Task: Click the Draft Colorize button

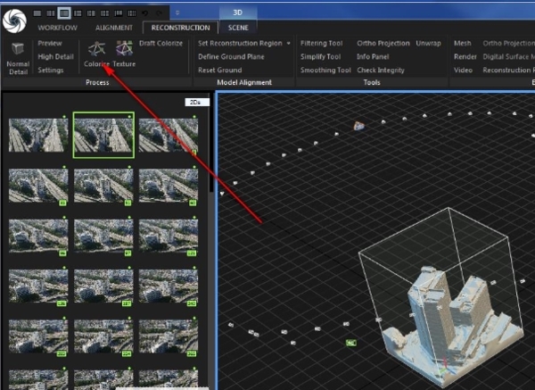Action: 160,43
